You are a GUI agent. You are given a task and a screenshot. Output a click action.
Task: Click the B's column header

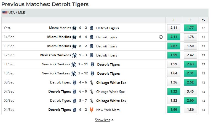tap(203, 20)
